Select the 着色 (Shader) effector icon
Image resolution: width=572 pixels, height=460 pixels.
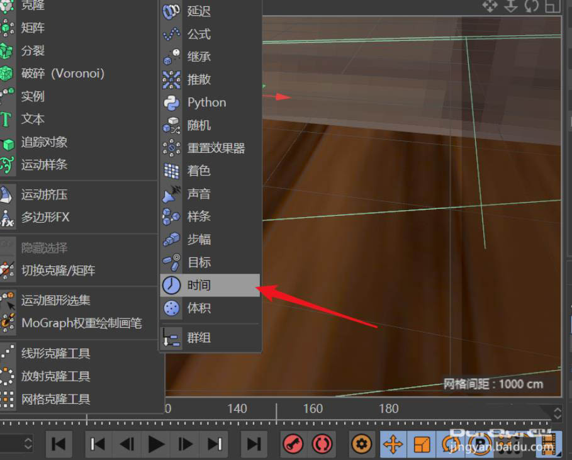click(171, 171)
